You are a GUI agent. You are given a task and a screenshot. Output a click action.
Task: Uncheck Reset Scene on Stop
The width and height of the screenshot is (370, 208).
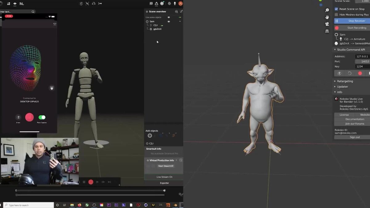[336, 9]
